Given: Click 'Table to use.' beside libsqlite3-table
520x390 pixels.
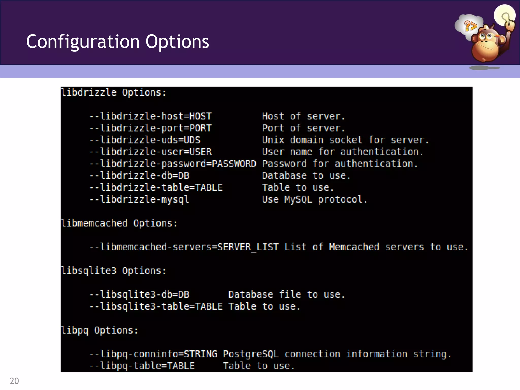Looking at the screenshot, I should [x=264, y=306].
